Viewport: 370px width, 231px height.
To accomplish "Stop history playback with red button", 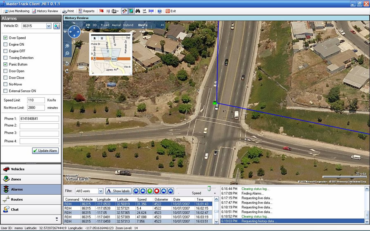I will pos(157,191).
